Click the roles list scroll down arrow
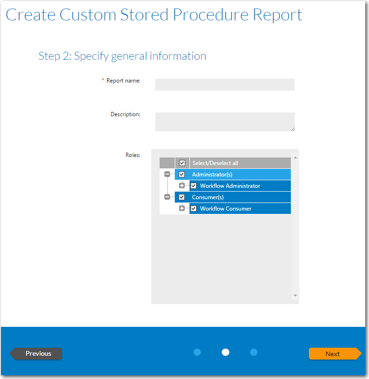 click(295, 296)
